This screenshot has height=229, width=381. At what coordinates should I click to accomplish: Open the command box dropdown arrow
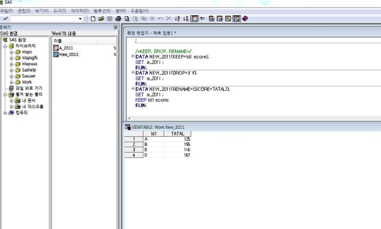[x=80, y=19]
